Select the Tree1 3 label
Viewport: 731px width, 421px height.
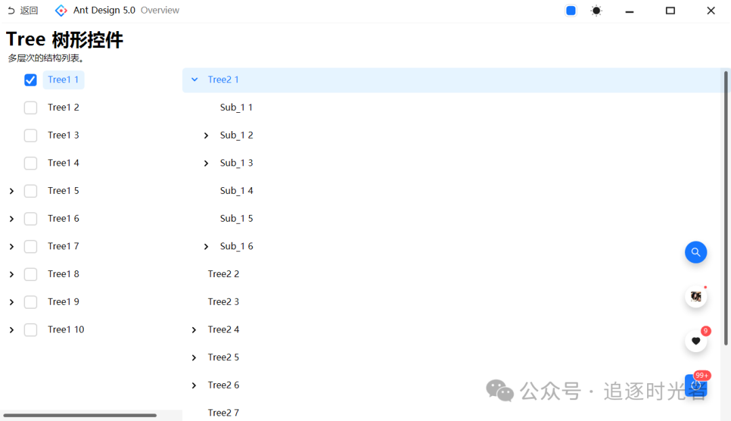(64, 135)
